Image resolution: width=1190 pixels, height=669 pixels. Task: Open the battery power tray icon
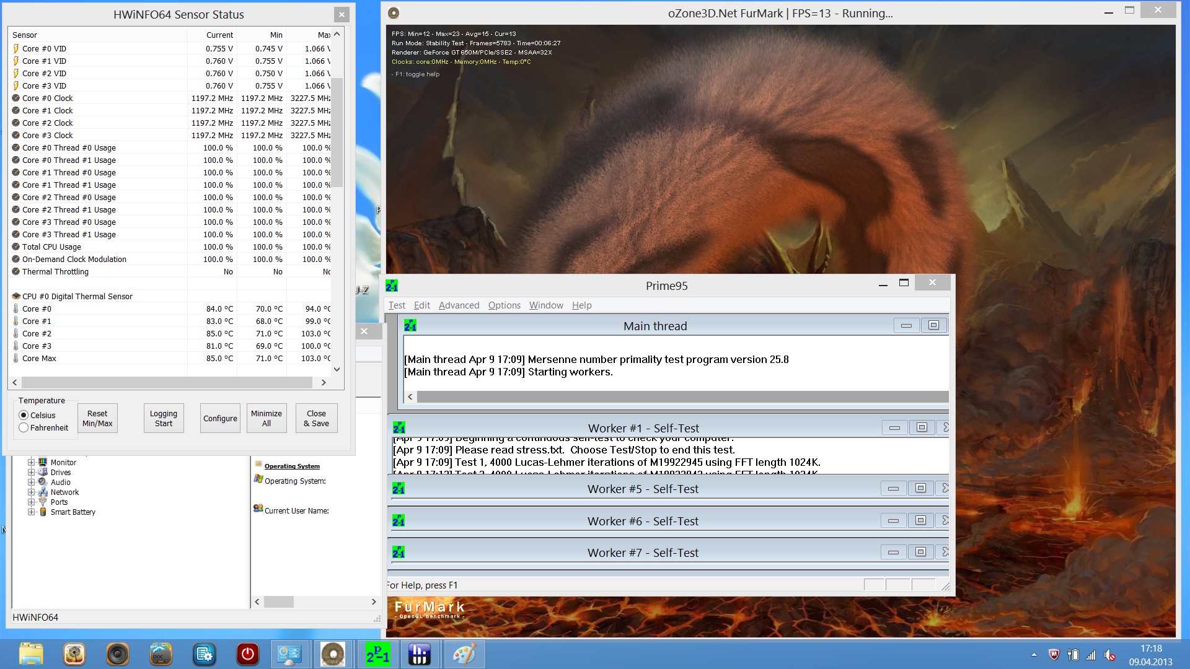point(1073,655)
